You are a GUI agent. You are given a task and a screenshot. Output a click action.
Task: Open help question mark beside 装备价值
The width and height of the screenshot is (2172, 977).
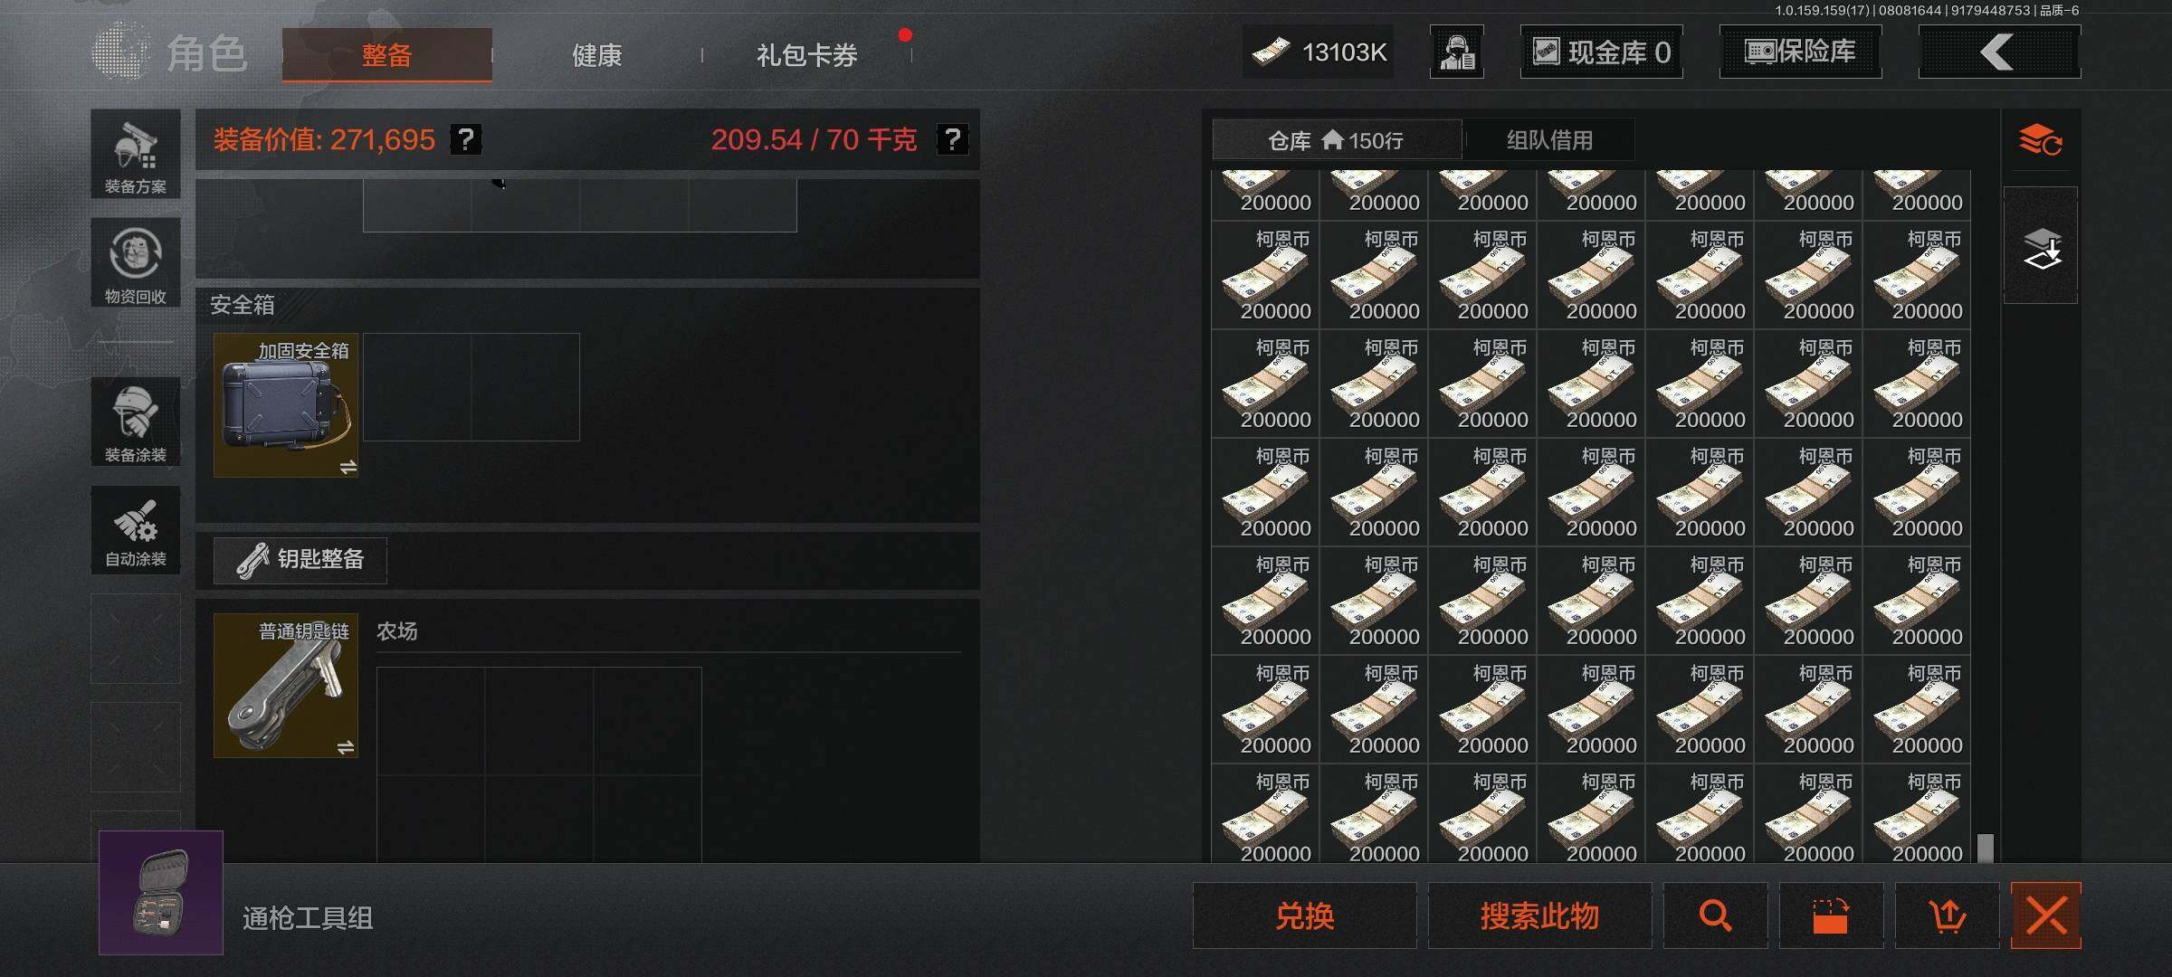[x=466, y=139]
